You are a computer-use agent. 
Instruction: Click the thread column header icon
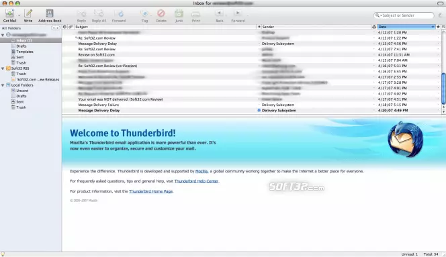(64, 27)
